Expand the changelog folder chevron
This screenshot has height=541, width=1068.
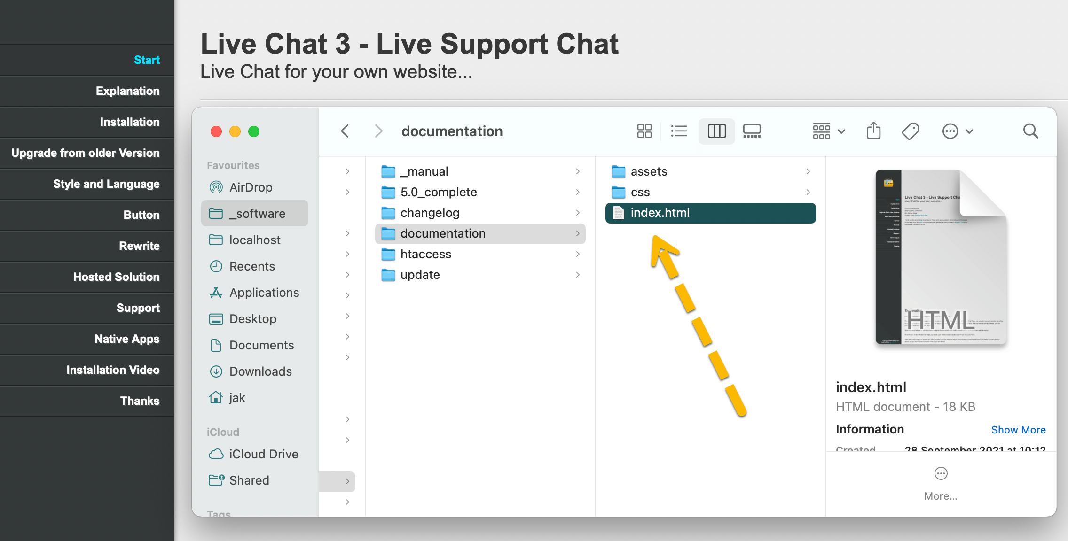click(578, 213)
